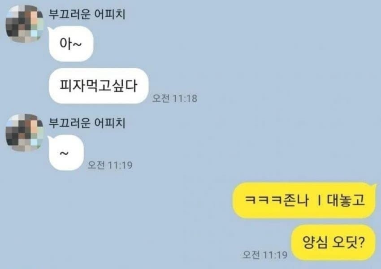Click the 오전 11:19 timestamp beside the ~ bubble

pyautogui.click(x=110, y=165)
